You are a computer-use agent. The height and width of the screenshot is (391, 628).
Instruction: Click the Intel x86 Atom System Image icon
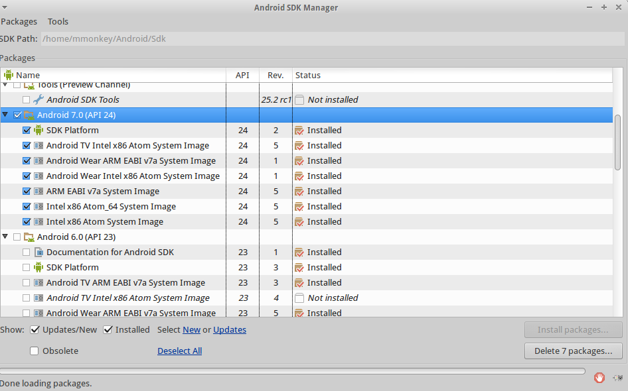39,221
